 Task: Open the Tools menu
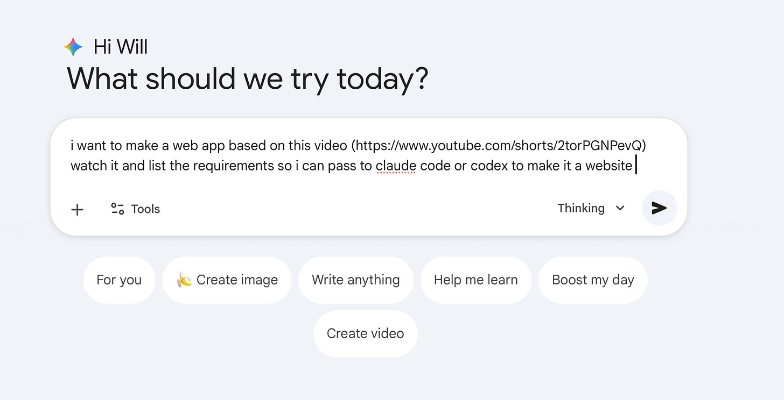135,209
